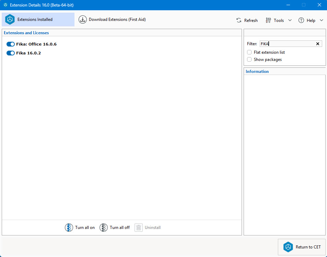Click Turn all off label

click(x=120, y=228)
